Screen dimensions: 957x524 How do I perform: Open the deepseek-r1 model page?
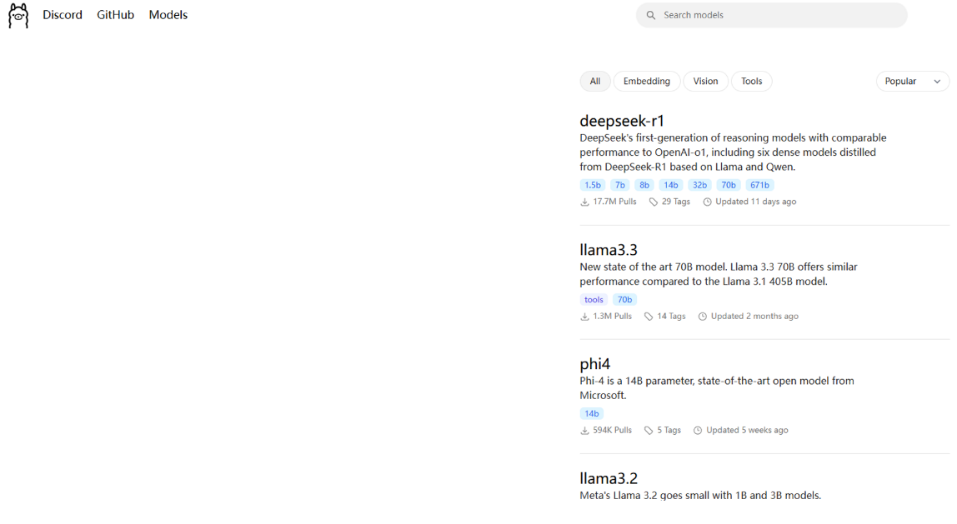click(x=621, y=121)
